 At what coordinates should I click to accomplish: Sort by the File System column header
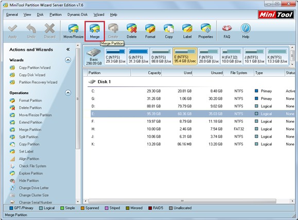coord(239,73)
